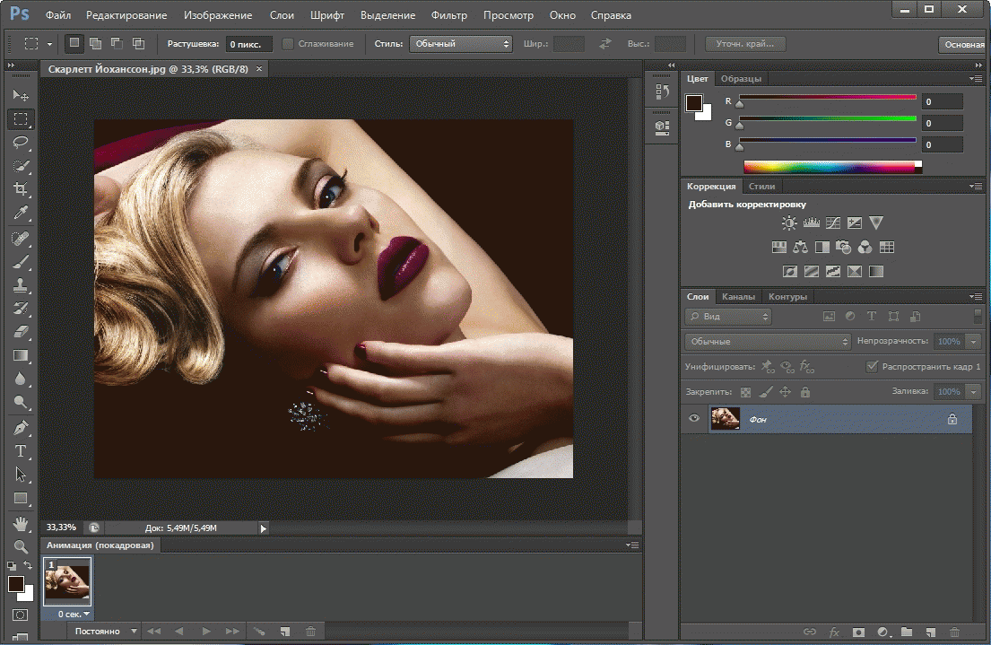
Task: Select the Brush tool
Action: pyautogui.click(x=21, y=262)
